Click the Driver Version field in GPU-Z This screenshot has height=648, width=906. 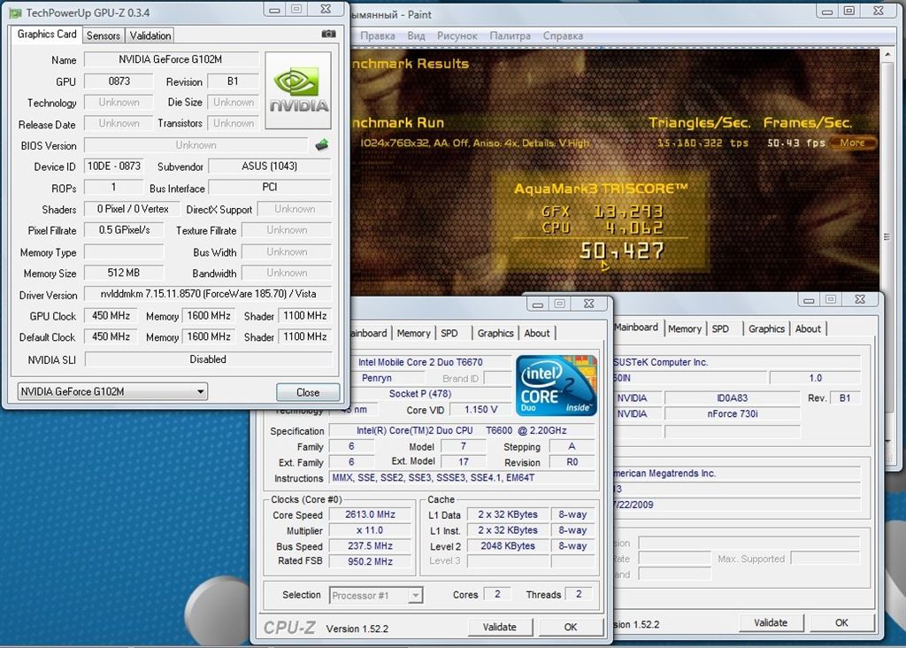(208, 294)
